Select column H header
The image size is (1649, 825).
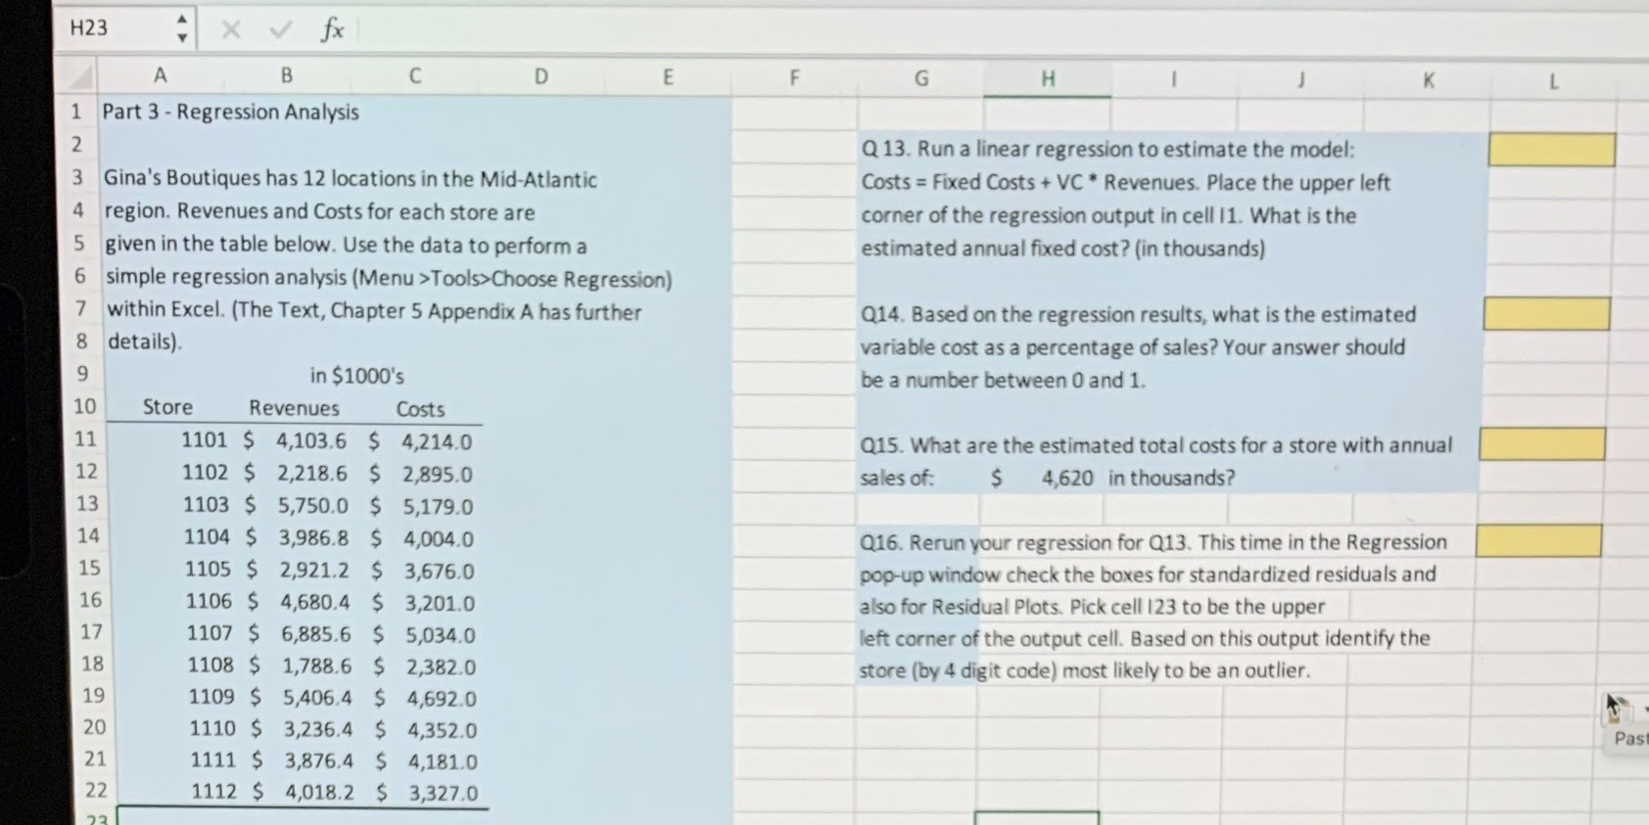click(1048, 79)
